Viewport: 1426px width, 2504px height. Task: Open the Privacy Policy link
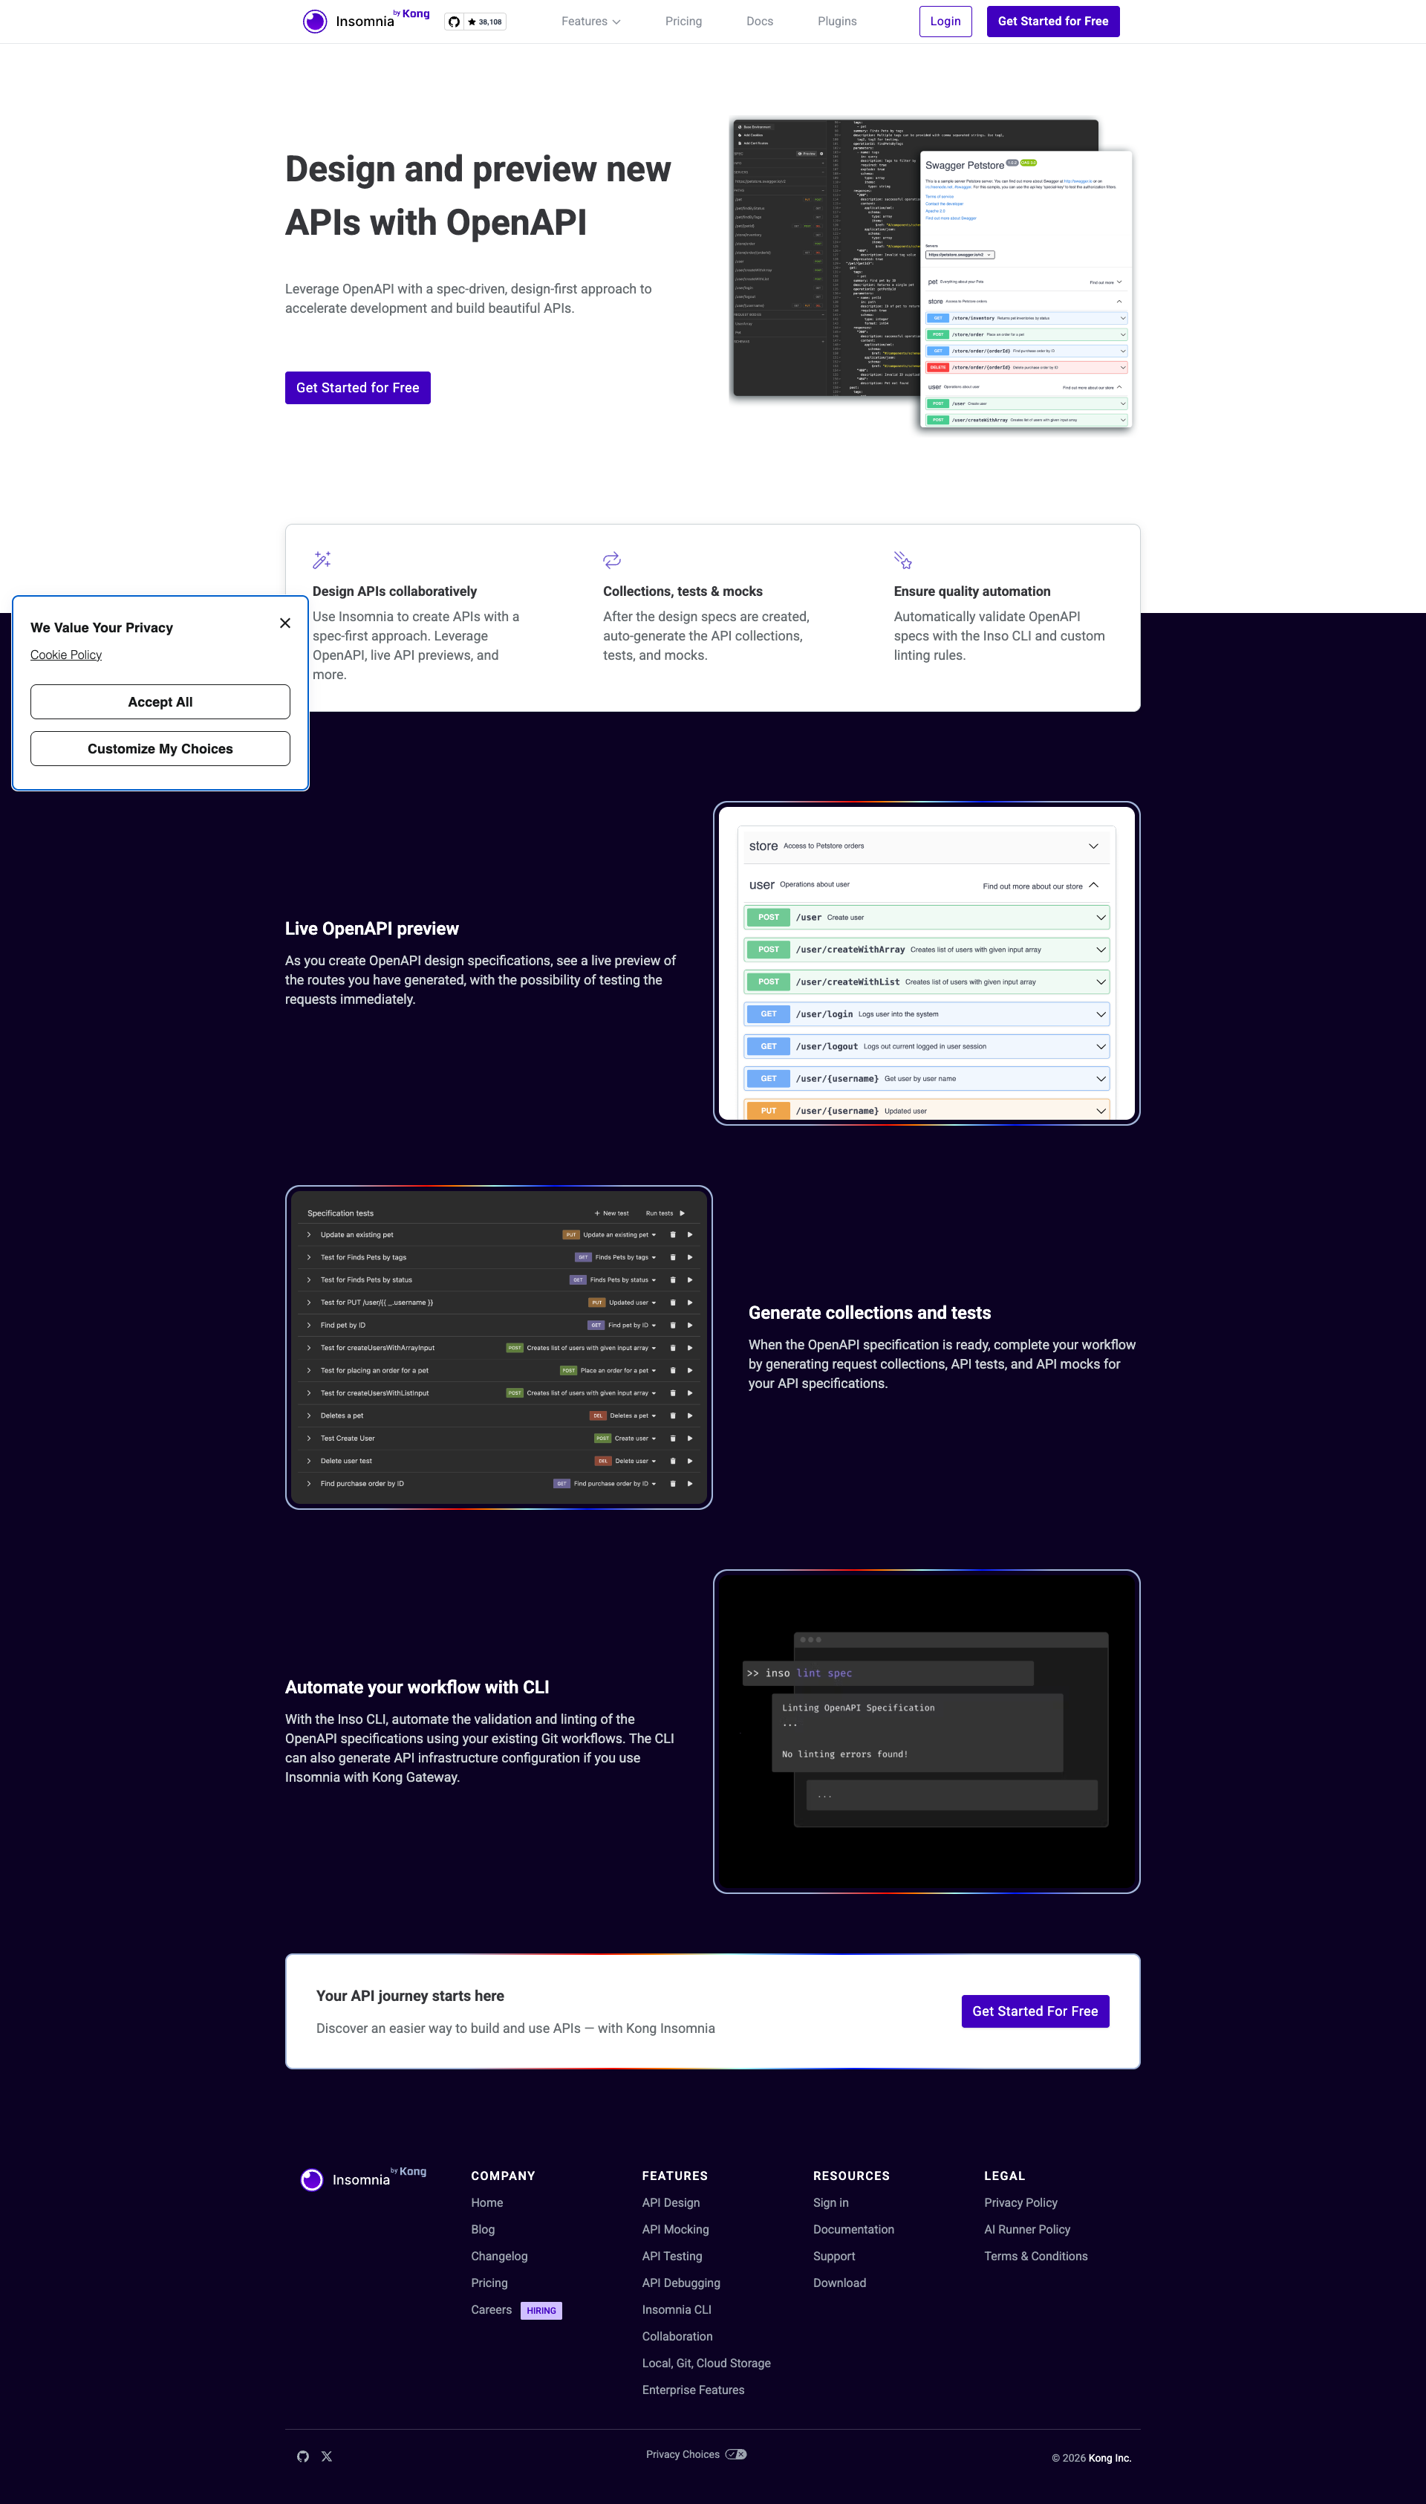coord(1020,2202)
